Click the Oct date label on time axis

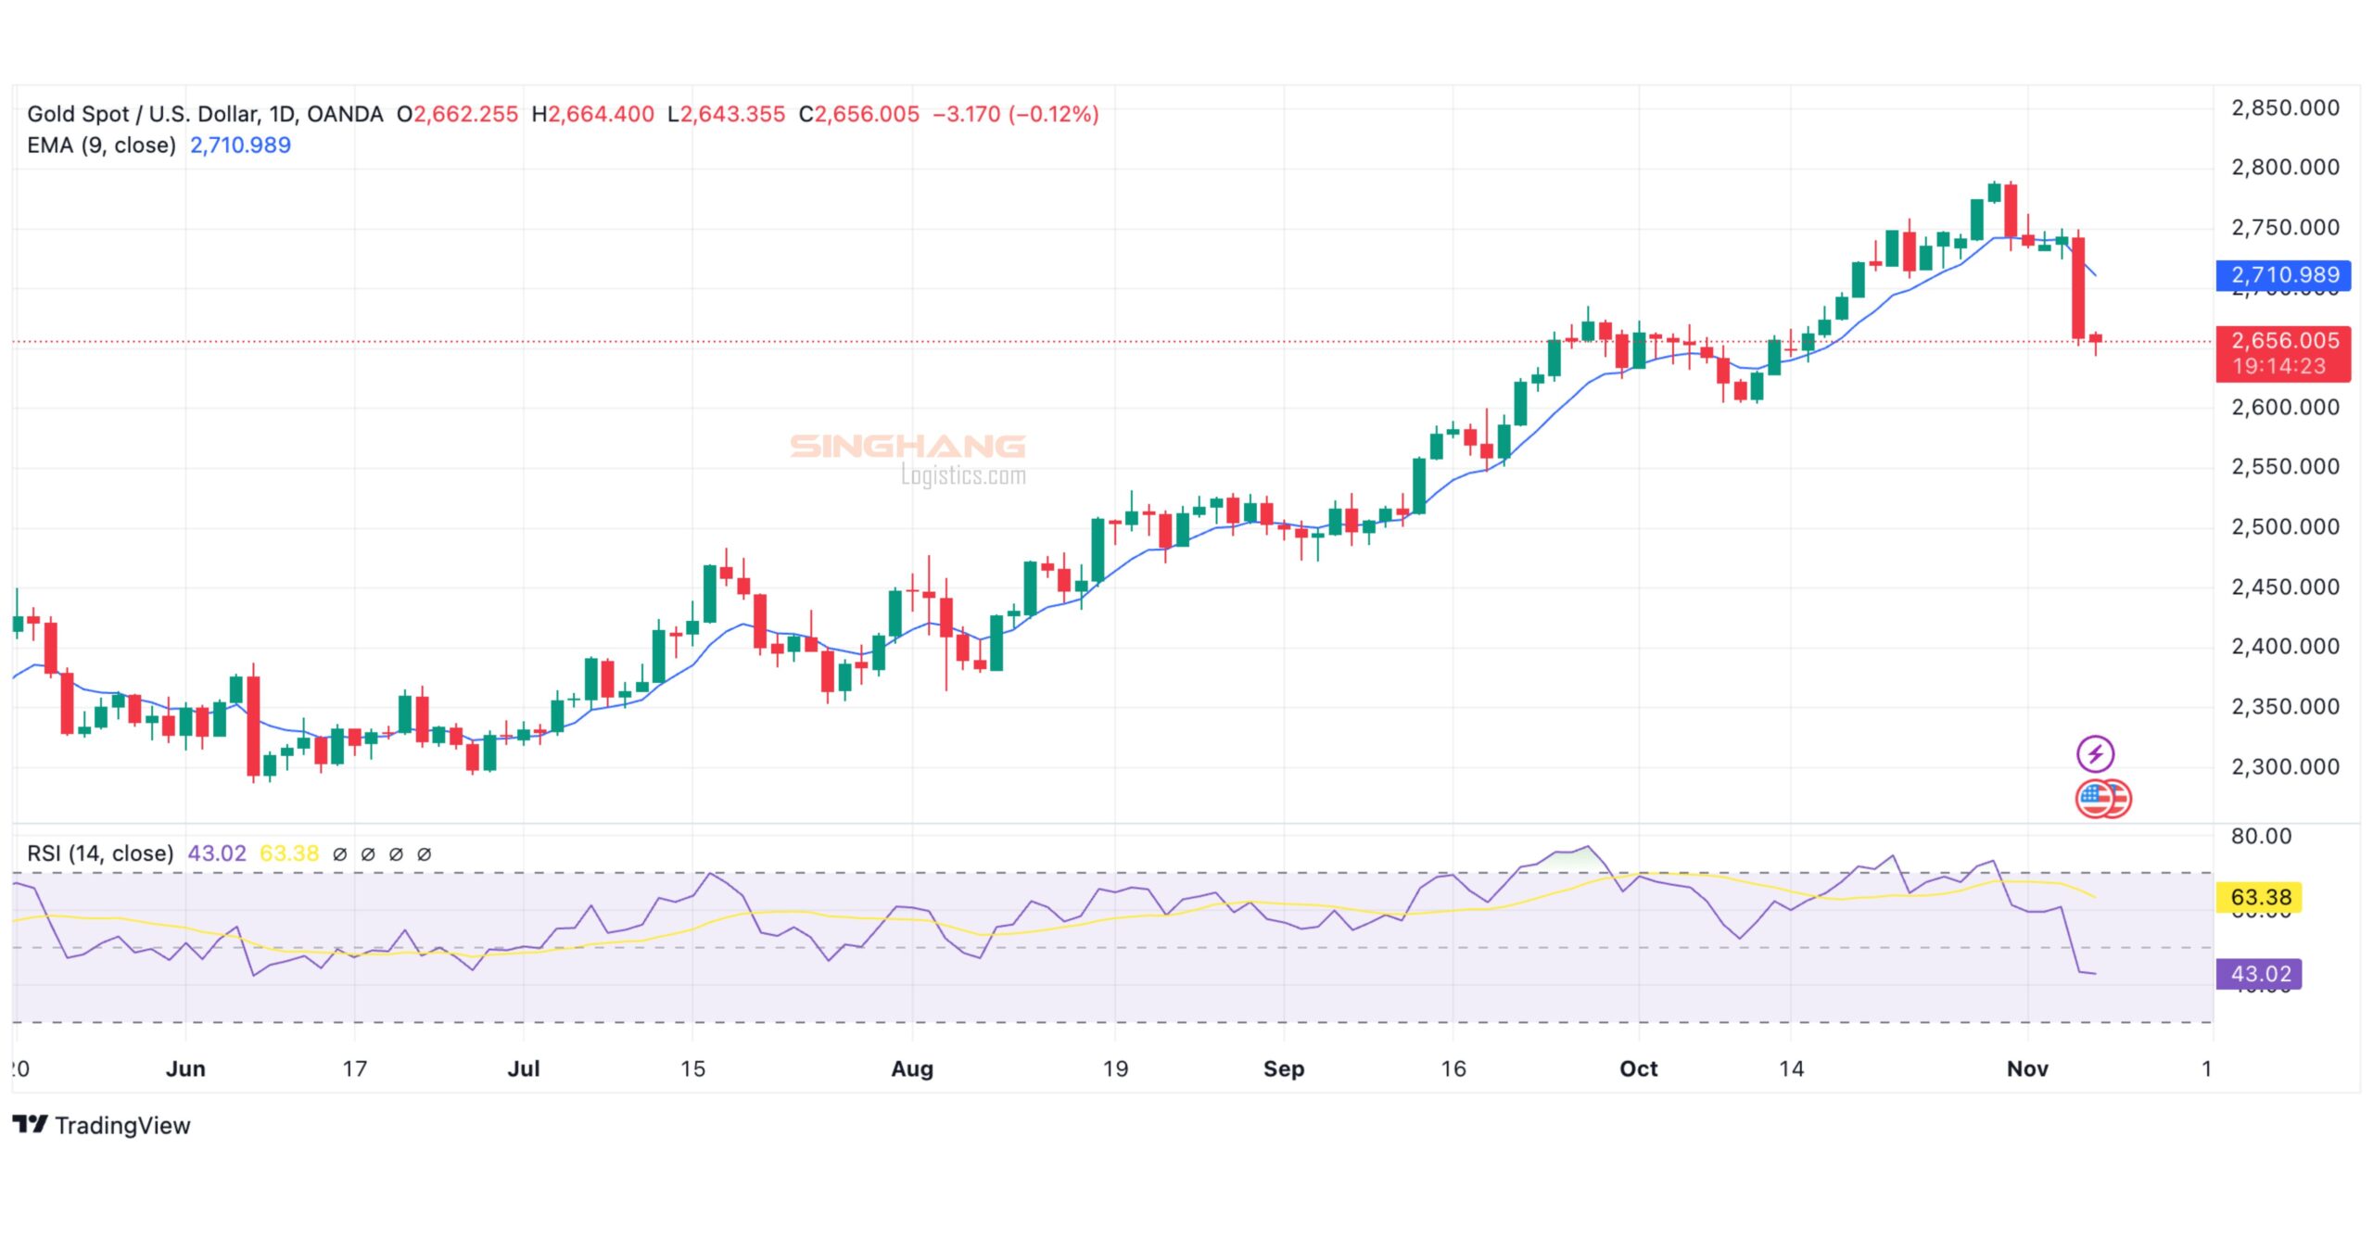coord(1639,1069)
